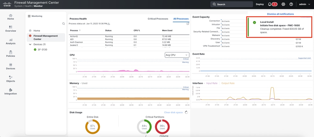Select the ADI process row
The height and width of the screenshot is (137, 314).
pos(129,39)
